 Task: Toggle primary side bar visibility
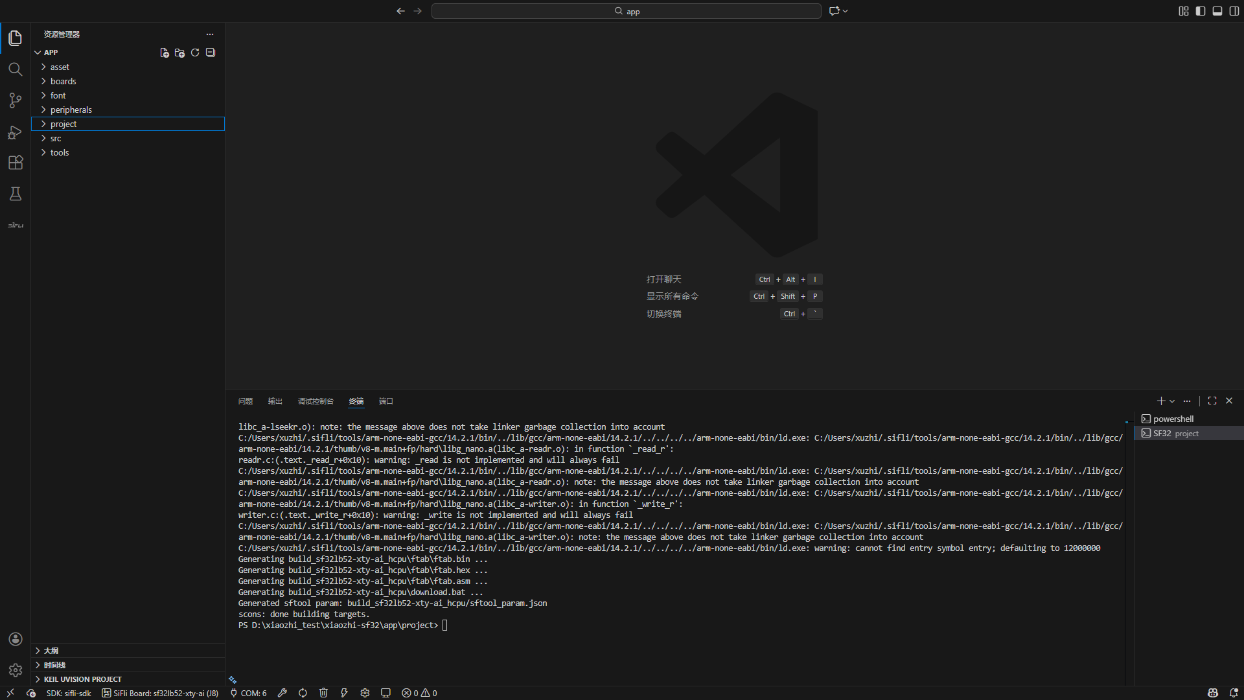click(1201, 11)
